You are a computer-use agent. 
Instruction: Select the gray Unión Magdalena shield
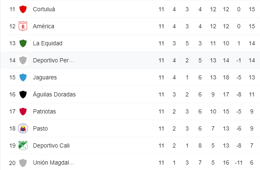pyautogui.click(x=23, y=163)
